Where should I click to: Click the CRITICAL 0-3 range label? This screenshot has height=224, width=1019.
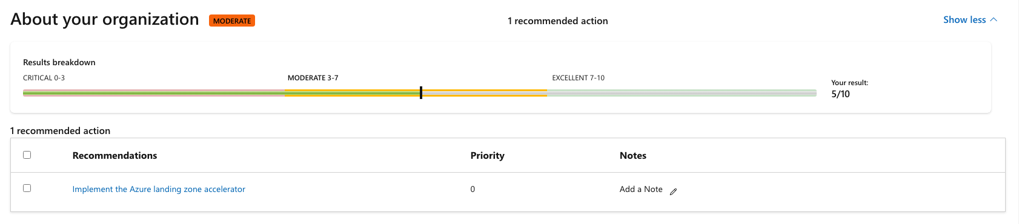click(x=44, y=78)
